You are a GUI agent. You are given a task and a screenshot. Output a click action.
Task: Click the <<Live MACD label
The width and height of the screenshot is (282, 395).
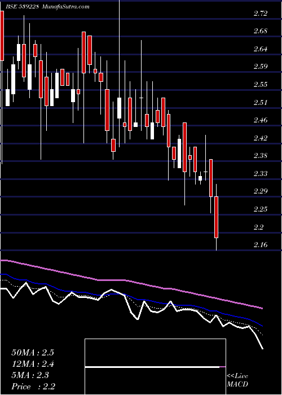coord(237,380)
